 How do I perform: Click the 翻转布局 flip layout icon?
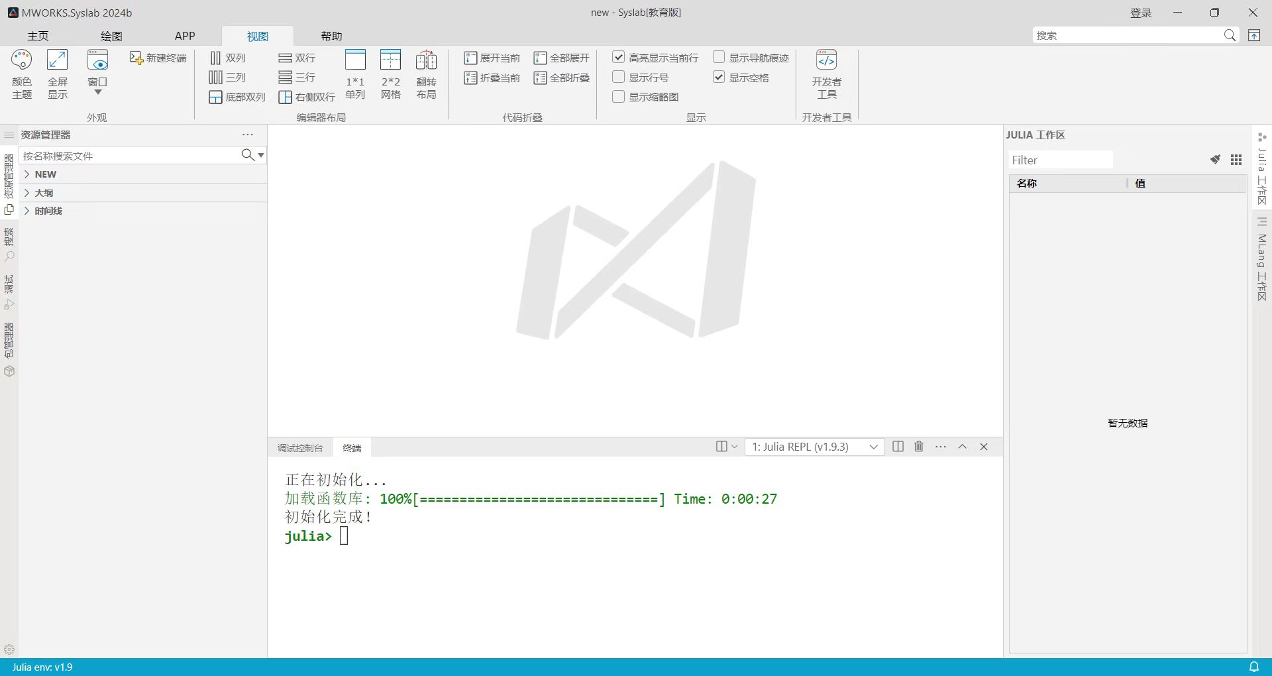(426, 74)
